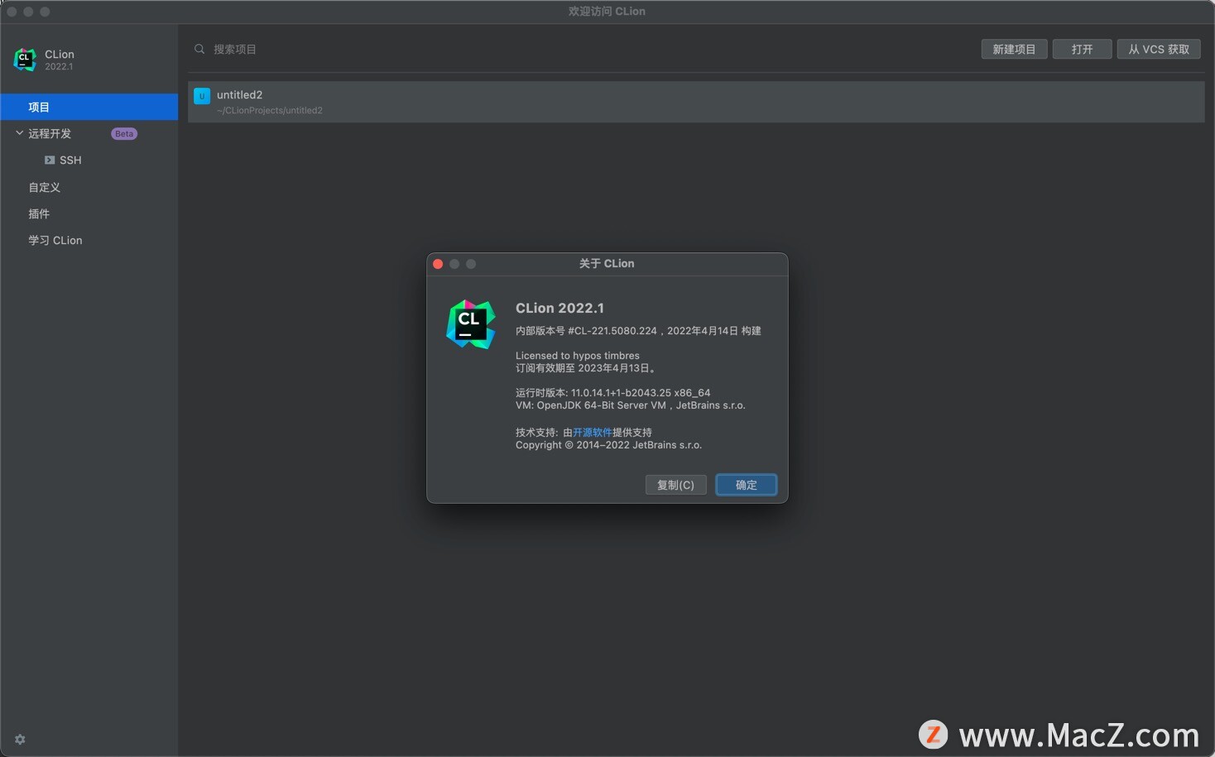This screenshot has width=1215, height=757.
Task: Click the build number #CL-221.5080.224 line
Action: click(638, 331)
